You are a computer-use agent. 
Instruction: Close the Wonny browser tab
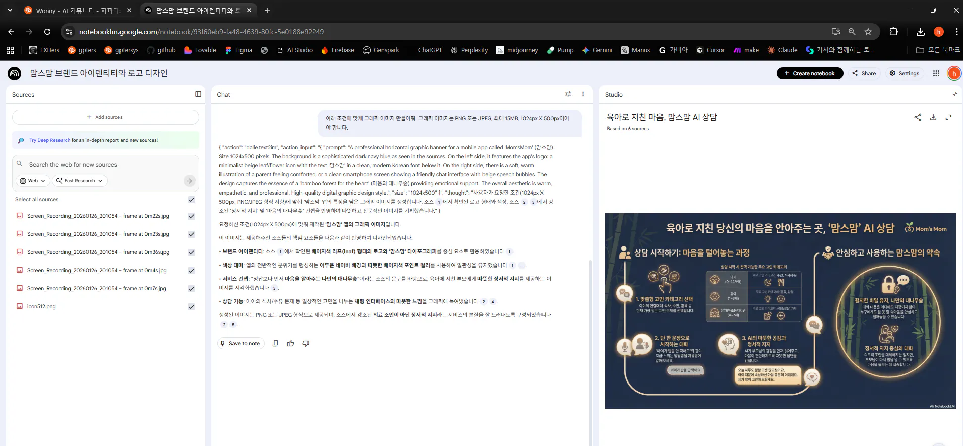tap(129, 10)
